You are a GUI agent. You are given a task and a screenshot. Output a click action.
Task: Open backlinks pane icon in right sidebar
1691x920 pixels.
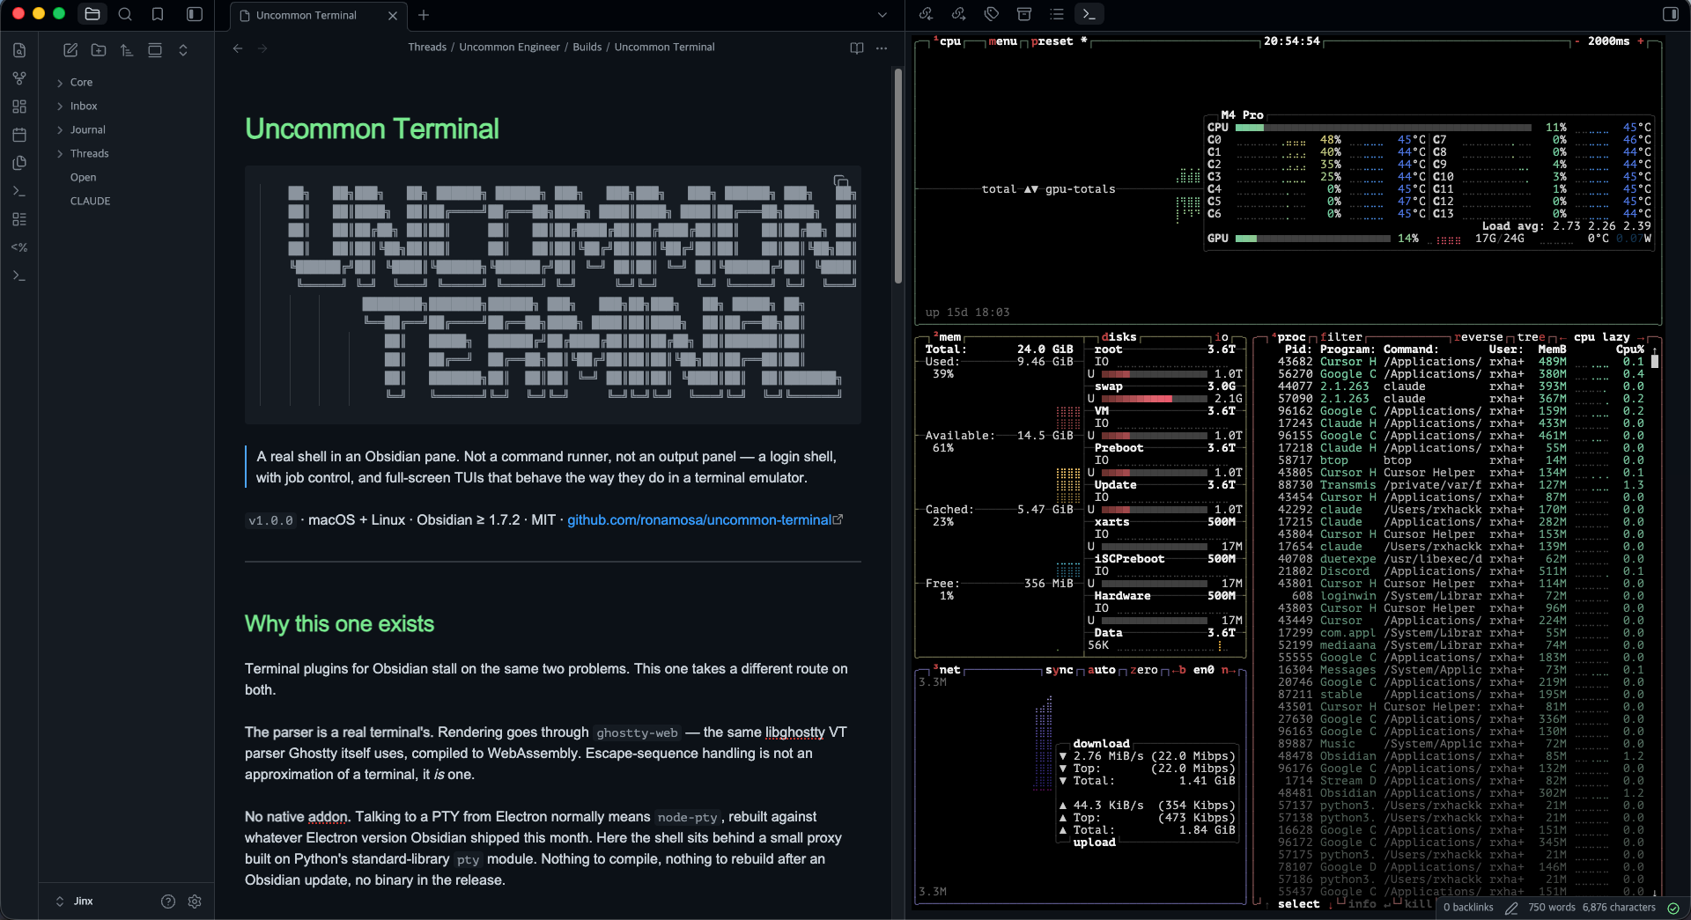pos(926,14)
